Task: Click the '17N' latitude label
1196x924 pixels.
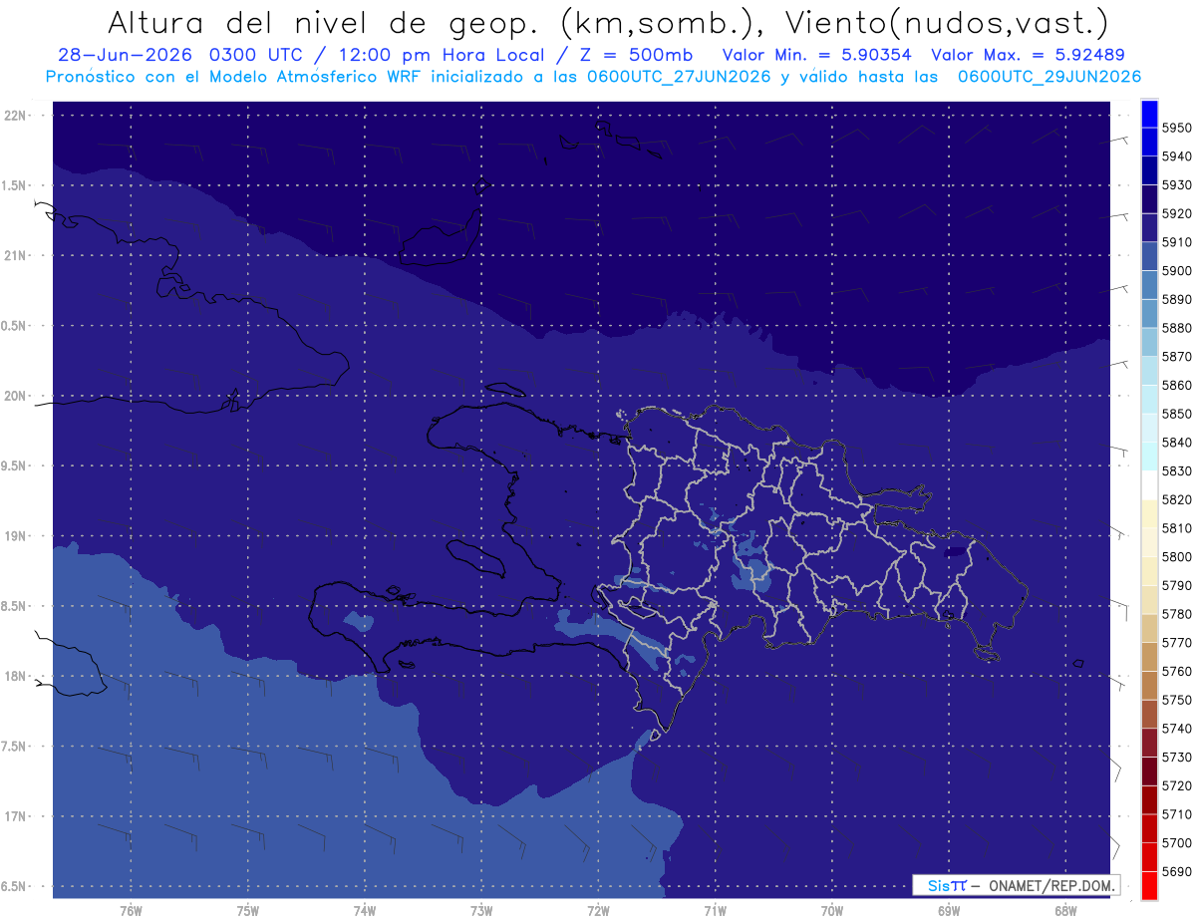Action: [x=17, y=817]
